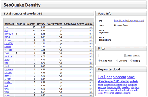
Task: Sort by the Keyword column header
Action: pos(9,24)
